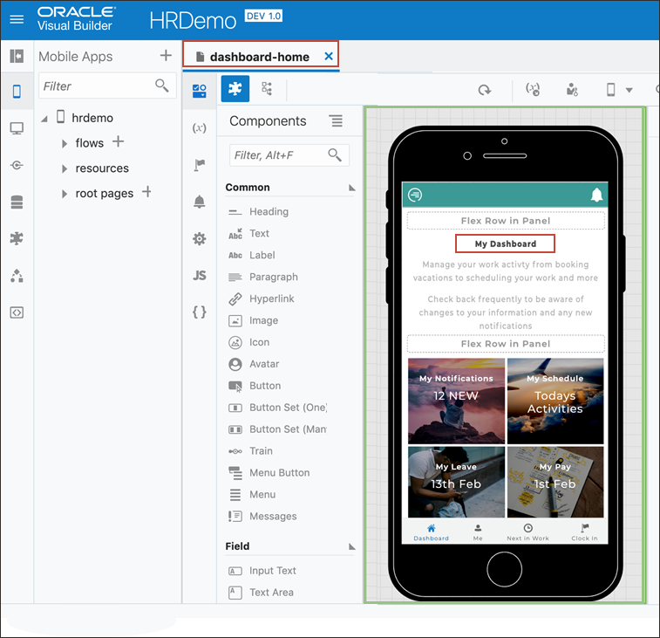The width and height of the screenshot is (660, 638).
Task: Open the JS JavaScript editor tab
Action: click(199, 276)
